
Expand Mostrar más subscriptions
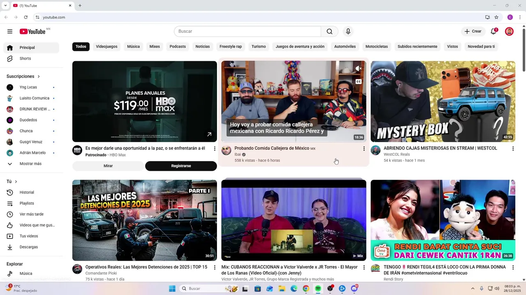[31, 164]
